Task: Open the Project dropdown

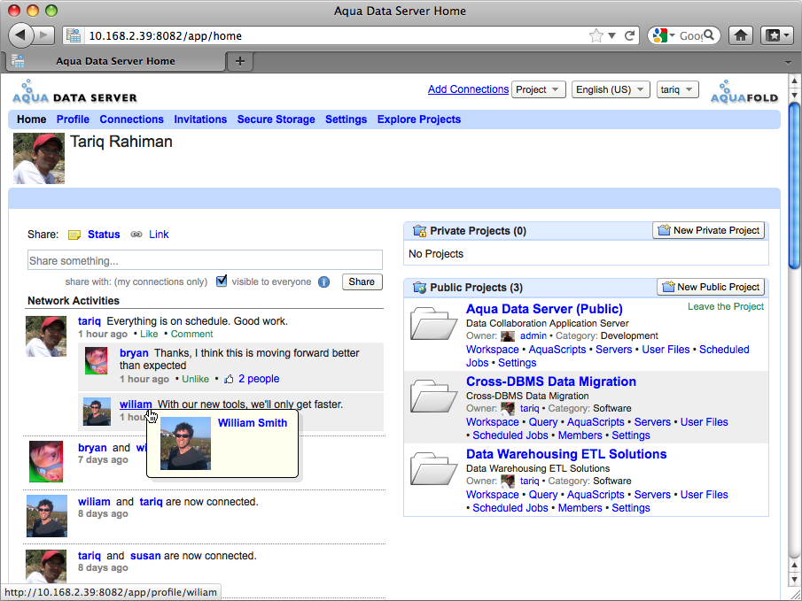Action: [539, 89]
